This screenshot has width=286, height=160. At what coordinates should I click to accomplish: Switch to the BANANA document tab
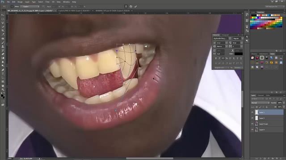coord(113,11)
